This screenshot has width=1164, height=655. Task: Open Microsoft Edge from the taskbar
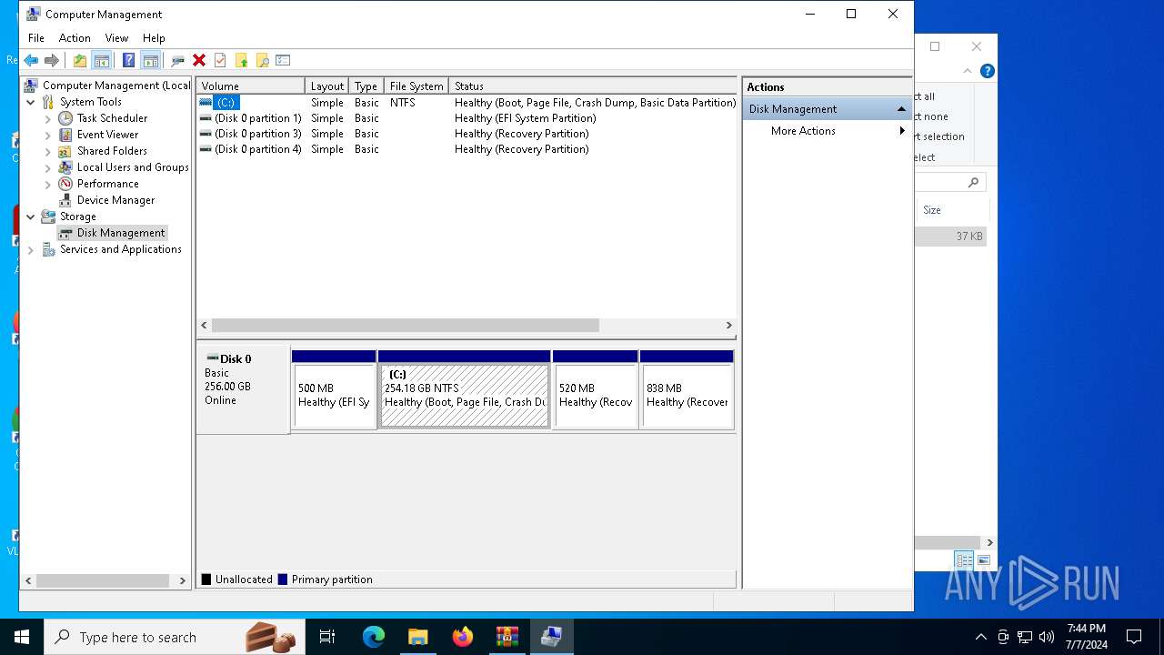point(374,637)
